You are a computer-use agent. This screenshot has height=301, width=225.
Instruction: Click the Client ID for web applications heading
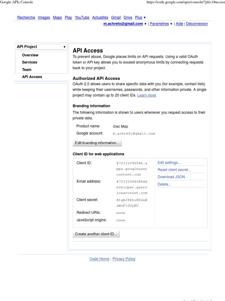pyautogui.click(x=98, y=154)
